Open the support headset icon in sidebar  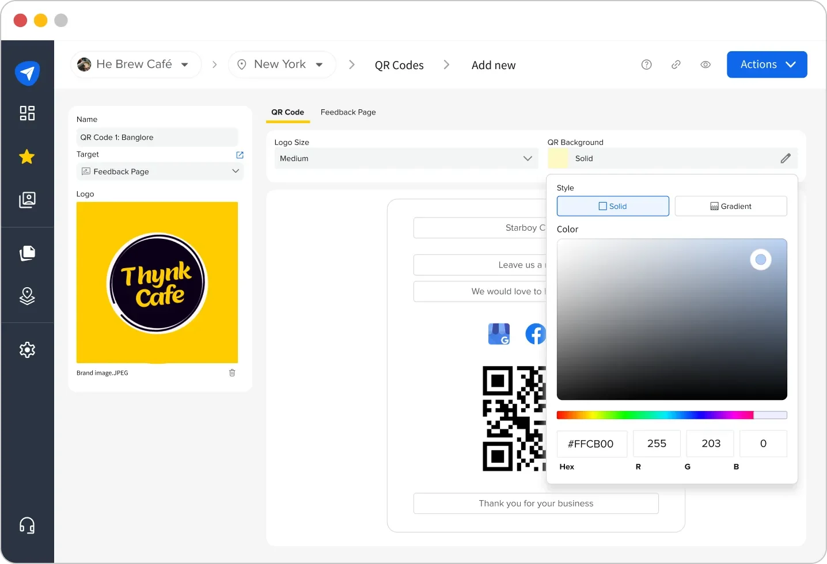pyautogui.click(x=27, y=525)
